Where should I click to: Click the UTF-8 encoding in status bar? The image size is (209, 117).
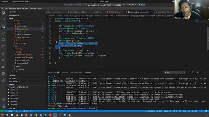pyautogui.click(x=175, y=111)
